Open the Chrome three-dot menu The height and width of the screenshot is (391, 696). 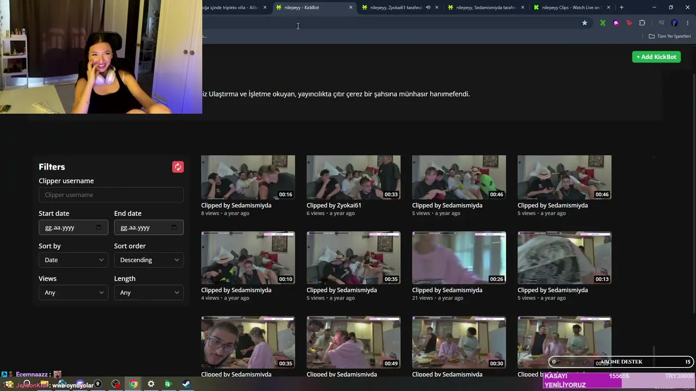(x=688, y=23)
